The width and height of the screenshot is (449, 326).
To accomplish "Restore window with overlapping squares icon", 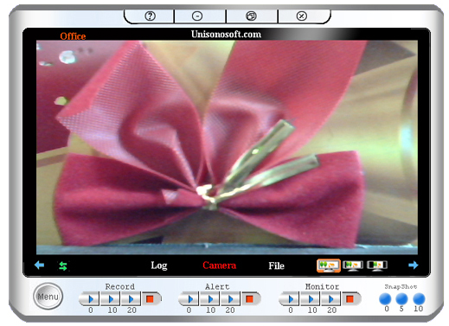I will (x=251, y=16).
